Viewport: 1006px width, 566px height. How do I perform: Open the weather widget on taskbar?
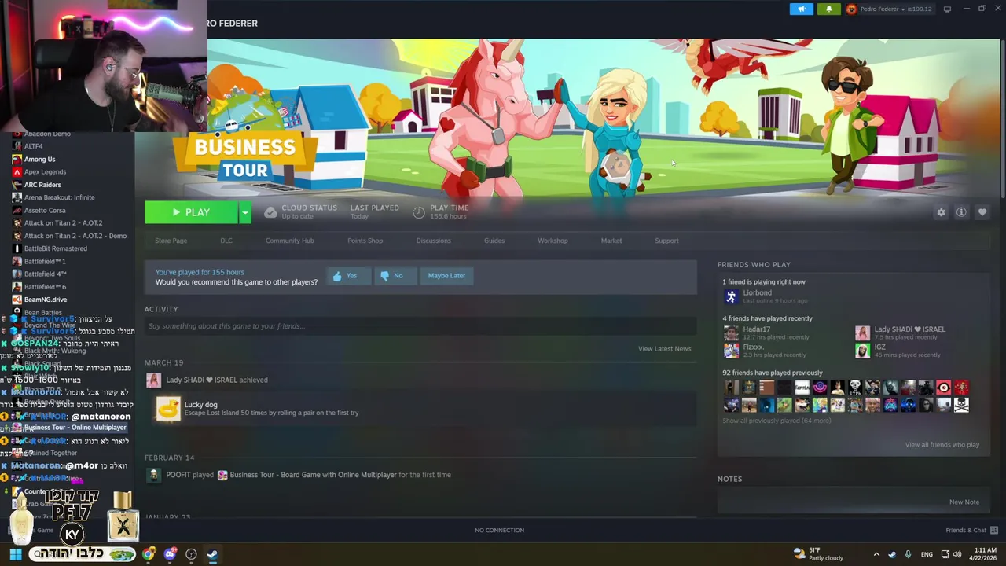(818, 554)
